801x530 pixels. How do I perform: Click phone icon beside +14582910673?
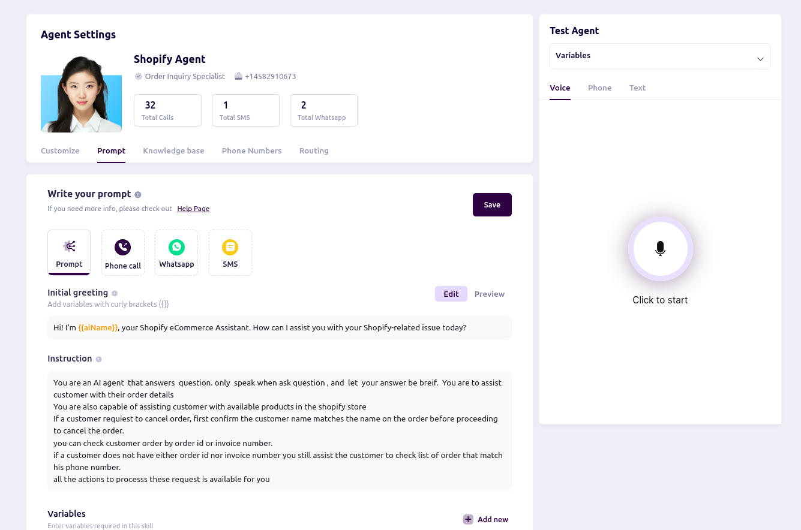point(238,76)
